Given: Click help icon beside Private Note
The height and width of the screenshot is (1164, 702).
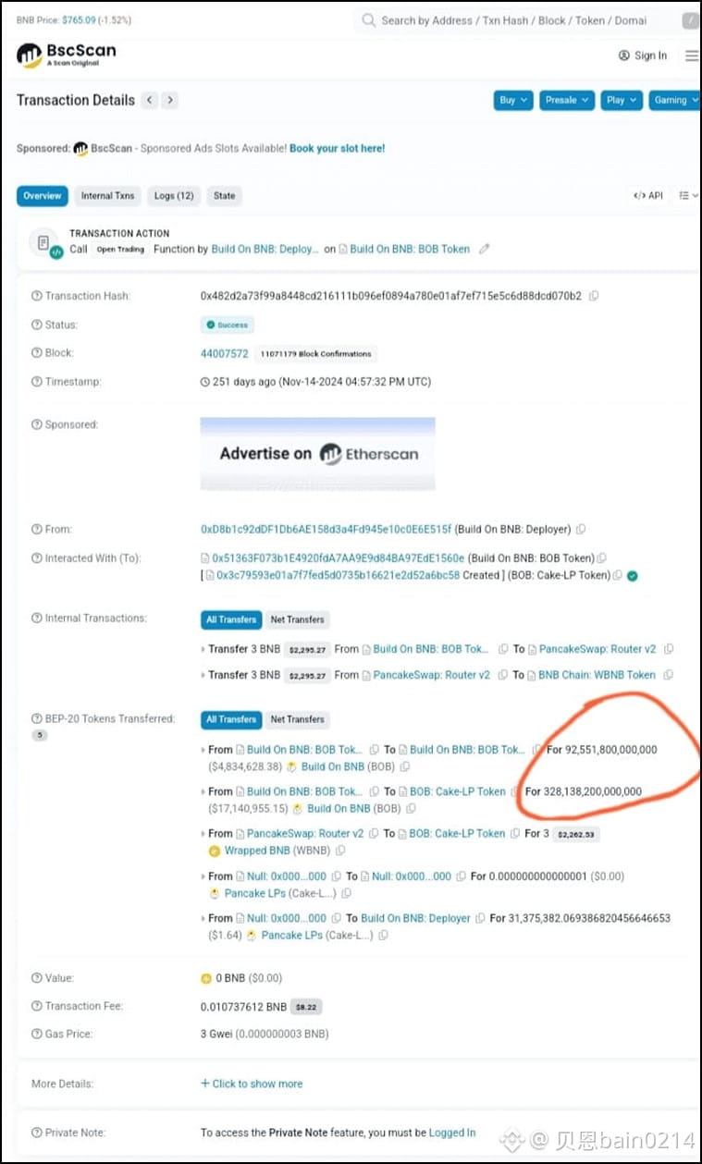Looking at the screenshot, I should 36,1132.
